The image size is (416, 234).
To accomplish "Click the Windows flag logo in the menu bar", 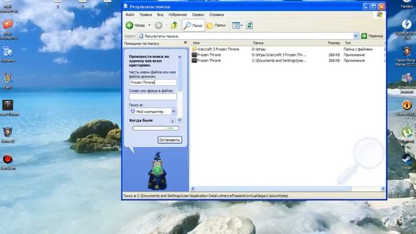I will (x=380, y=15).
